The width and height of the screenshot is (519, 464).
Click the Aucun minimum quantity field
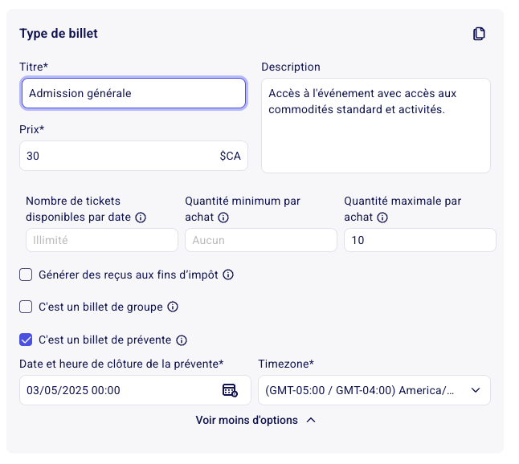(x=261, y=240)
